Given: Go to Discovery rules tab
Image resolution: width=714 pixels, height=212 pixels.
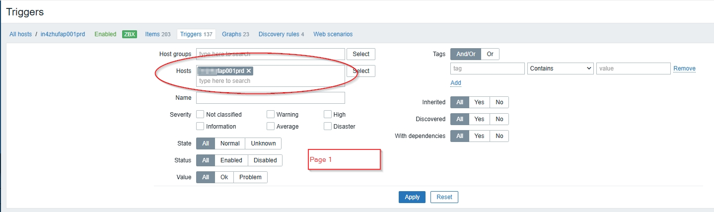Looking at the screenshot, I should [281, 34].
